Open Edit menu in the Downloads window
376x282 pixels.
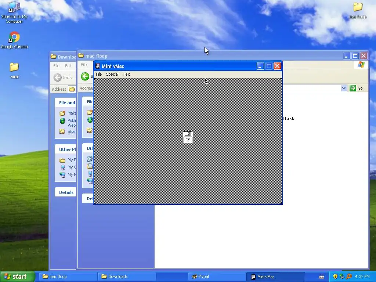(x=68, y=66)
